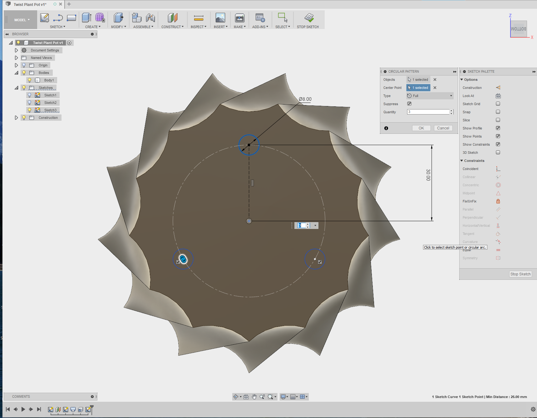
Task: Click the Joint icon in the Assemble group
Action: (x=150, y=18)
